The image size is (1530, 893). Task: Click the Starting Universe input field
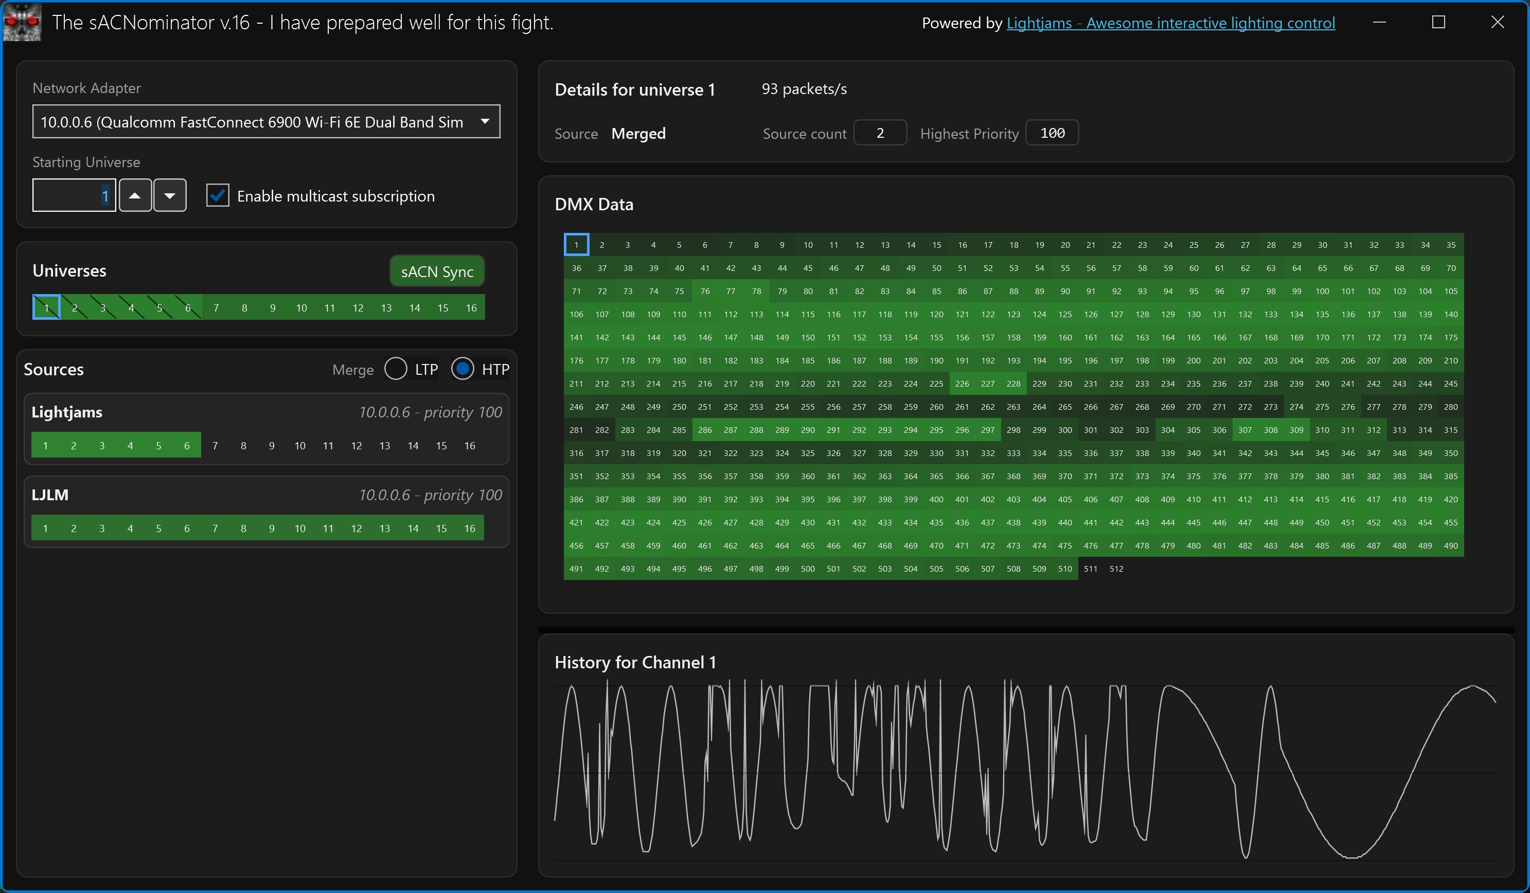click(x=74, y=195)
